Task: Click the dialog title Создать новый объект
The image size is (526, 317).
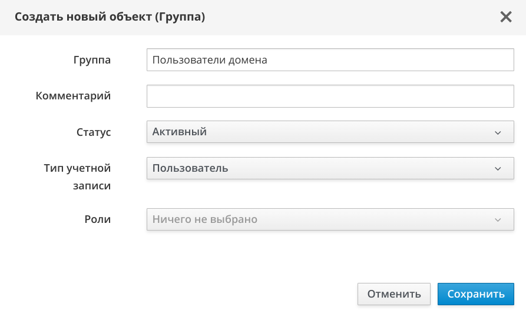Action: click(x=110, y=17)
